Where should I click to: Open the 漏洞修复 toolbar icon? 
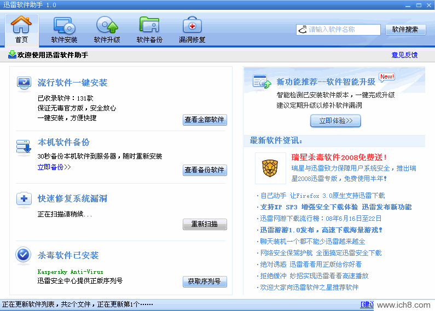click(192, 25)
